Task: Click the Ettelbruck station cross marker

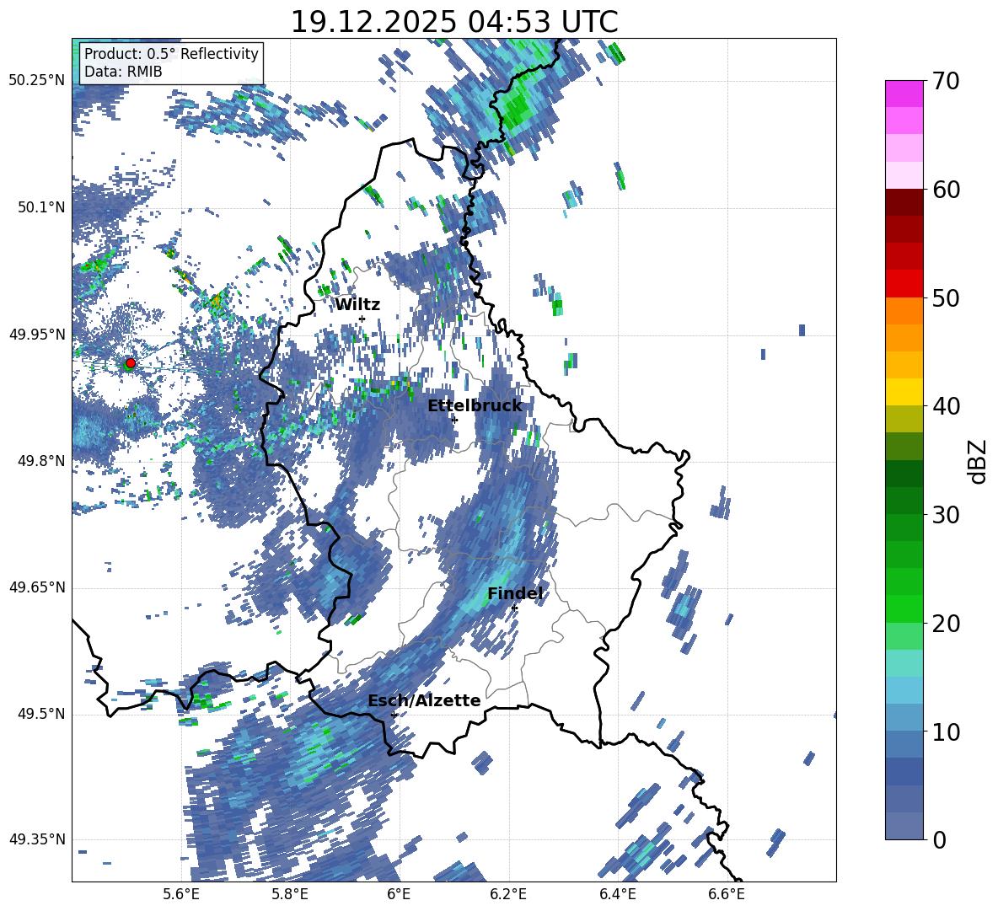Action: [x=454, y=420]
